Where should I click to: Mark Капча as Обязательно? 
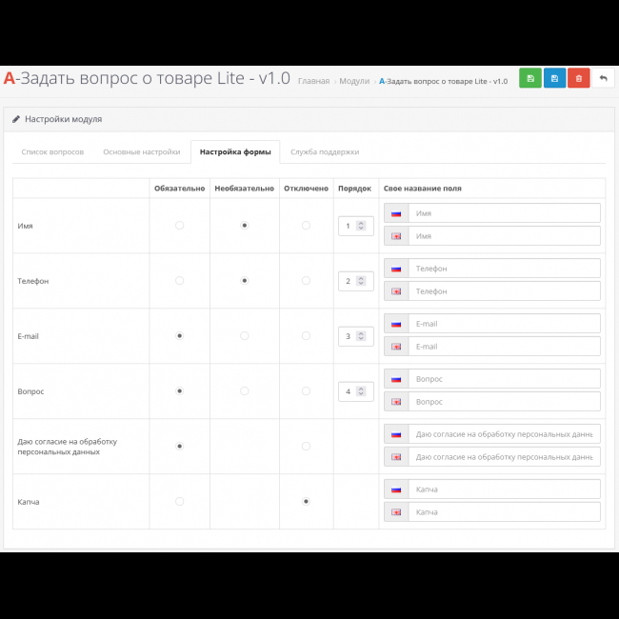179,501
